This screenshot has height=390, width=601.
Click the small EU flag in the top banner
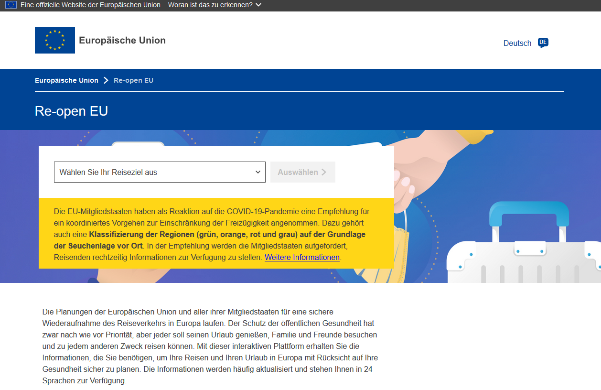[11, 5]
